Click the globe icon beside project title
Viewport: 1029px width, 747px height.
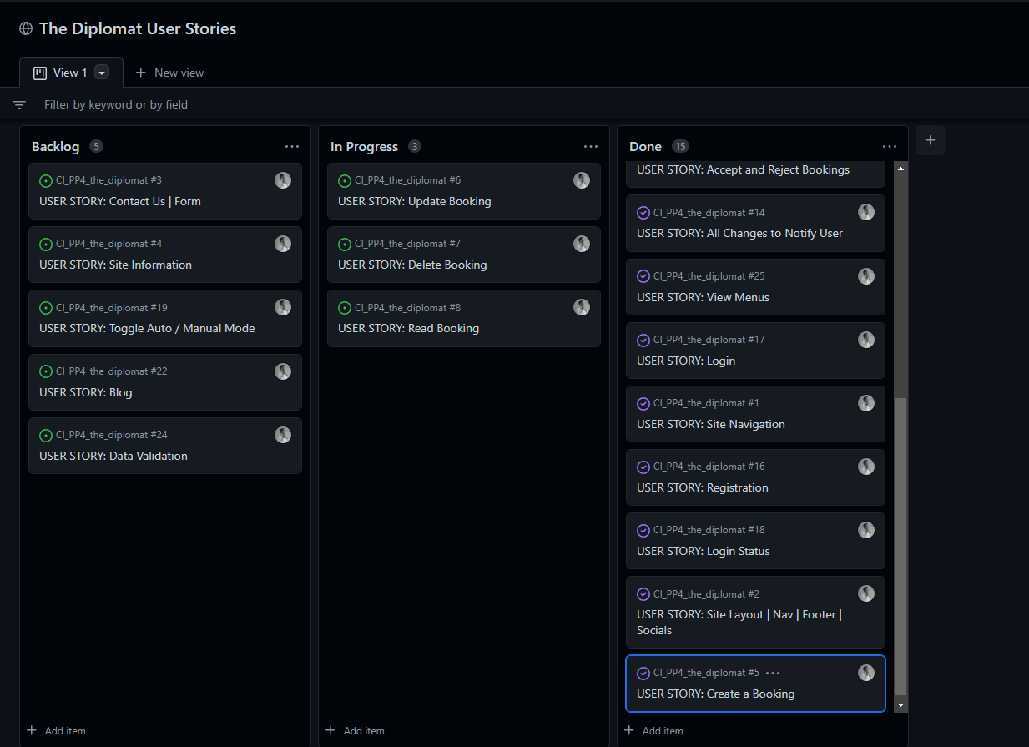[26, 28]
